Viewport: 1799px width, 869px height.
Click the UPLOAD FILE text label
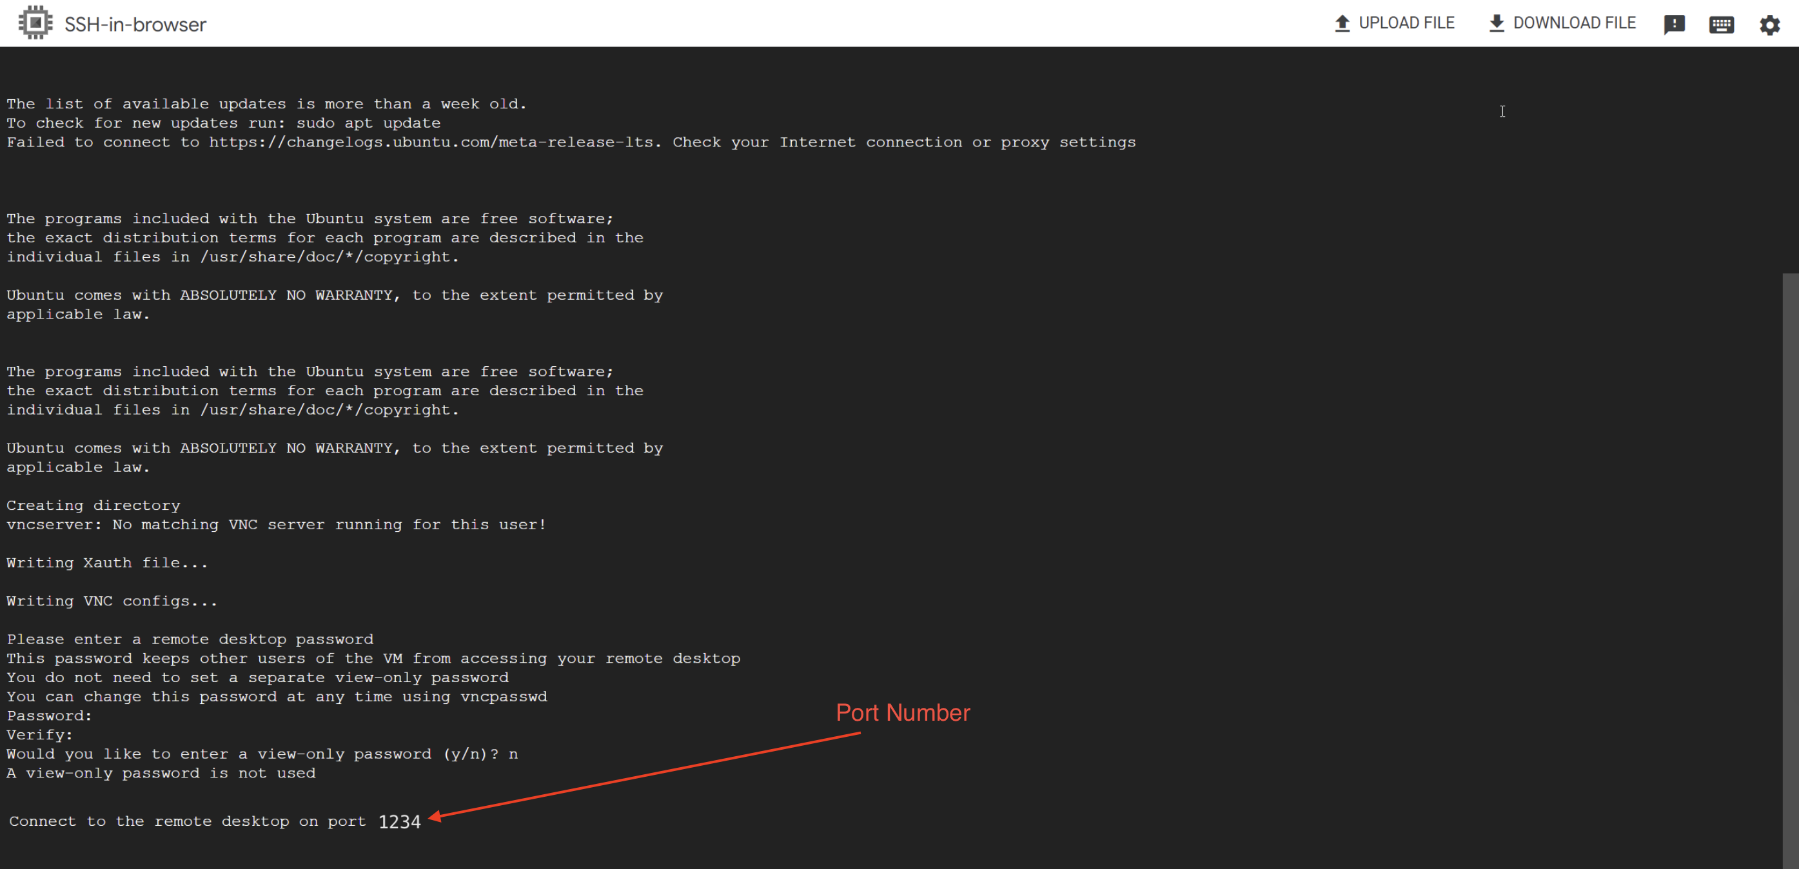[x=1406, y=23]
